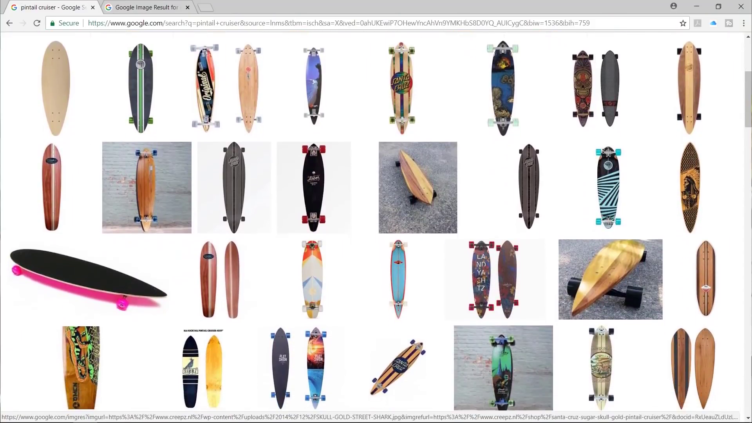Open the iCloud extension icon
Viewport: 752px width, 423px height.
(713, 23)
